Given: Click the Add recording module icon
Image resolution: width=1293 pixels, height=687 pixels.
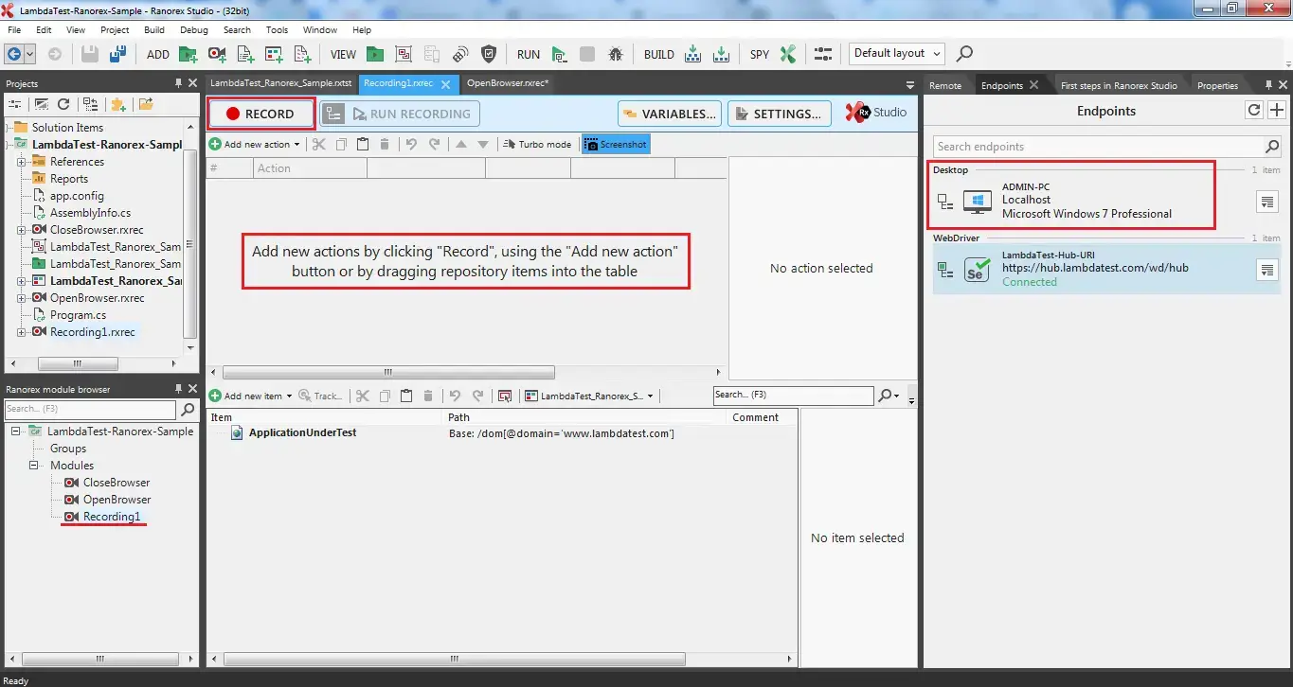Looking at the screenshot, I should click(217, 54).
